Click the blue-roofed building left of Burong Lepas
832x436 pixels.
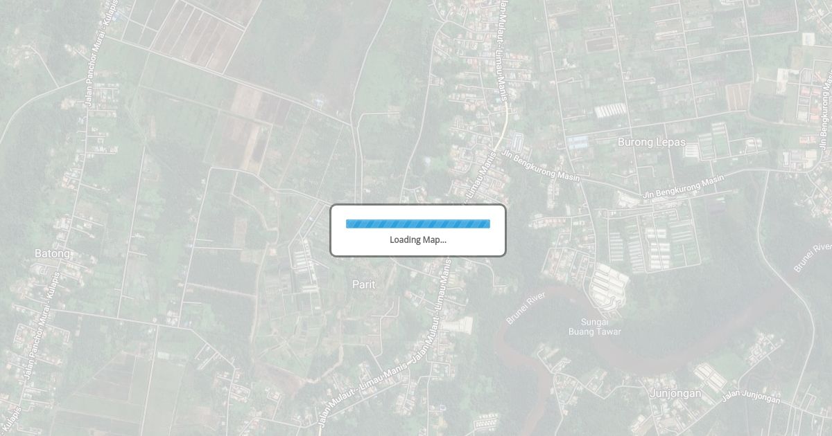578,143
